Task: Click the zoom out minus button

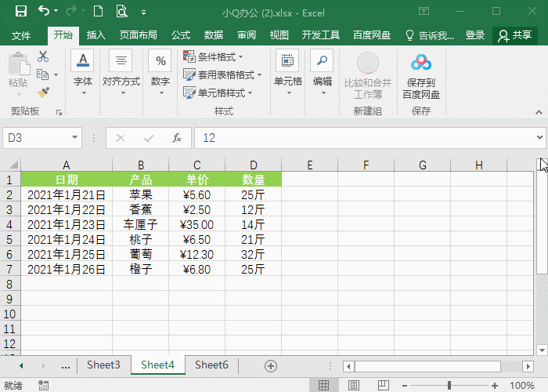Action: coord(405,386)
